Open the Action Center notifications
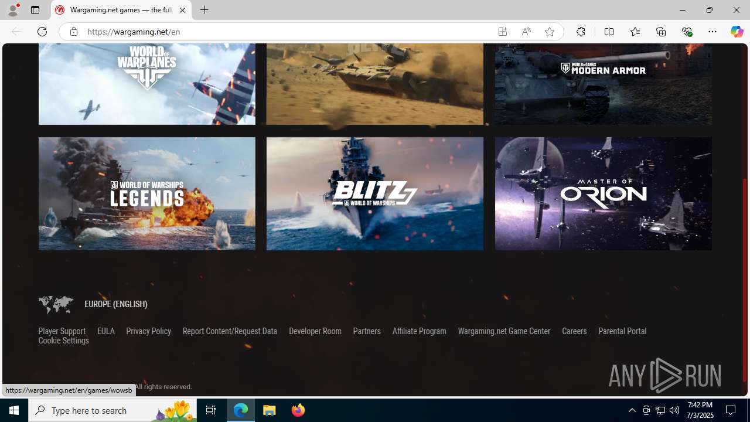 (x=731, y=410)
